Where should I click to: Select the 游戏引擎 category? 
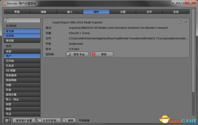[22, 95]
